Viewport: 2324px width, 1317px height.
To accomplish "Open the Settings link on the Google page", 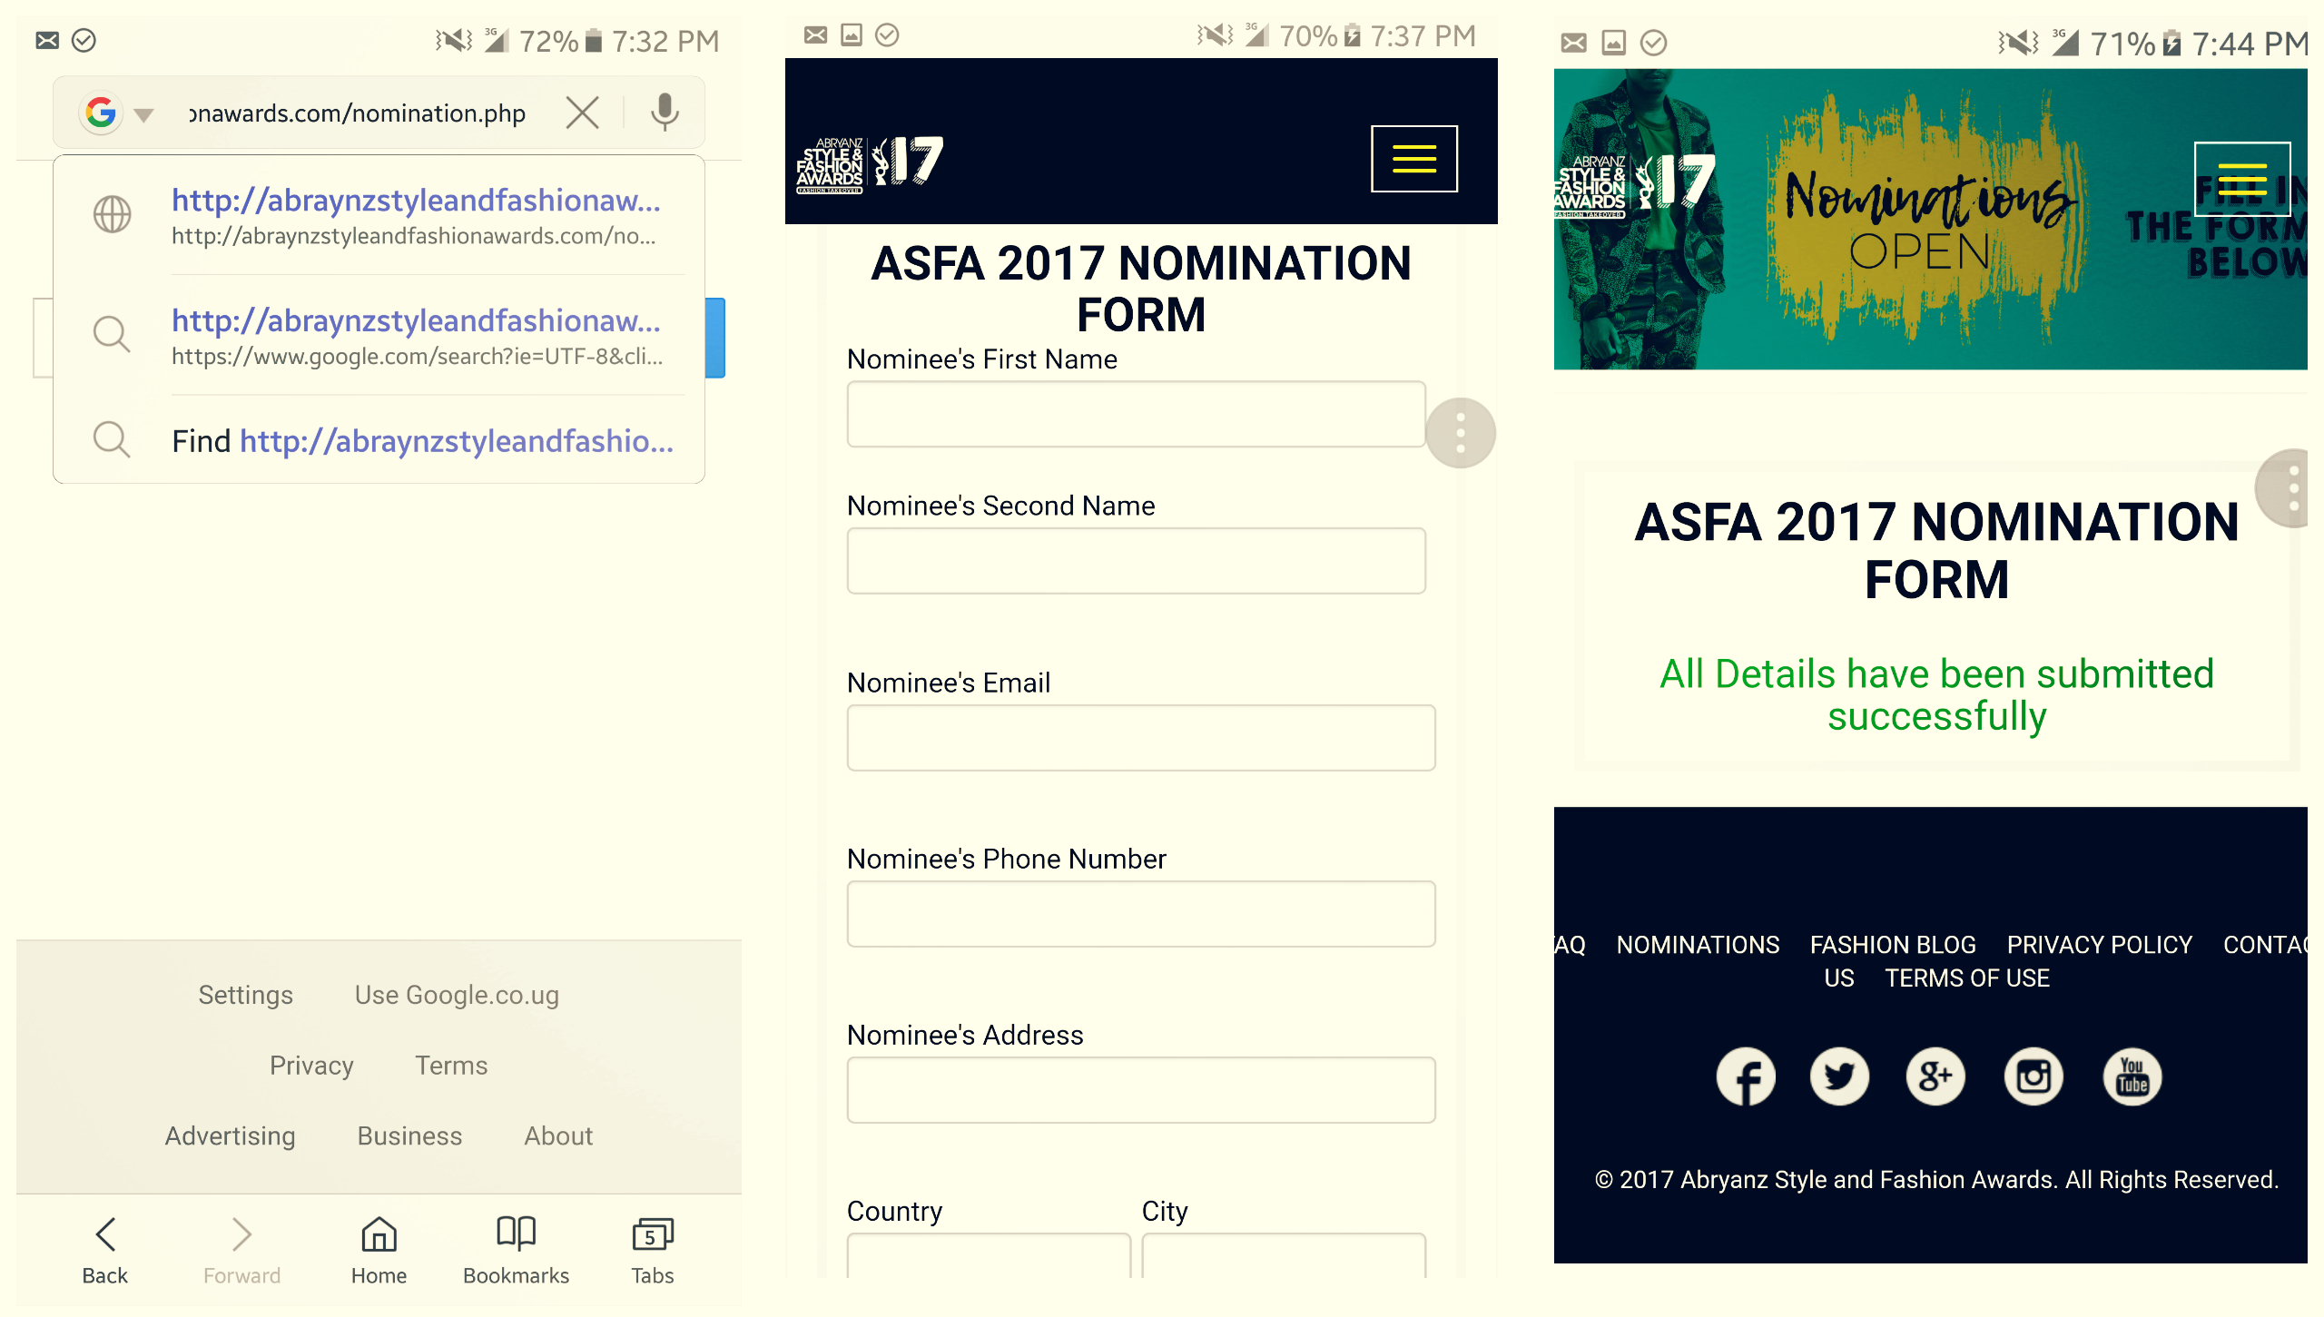I will (x=245, y=995).
